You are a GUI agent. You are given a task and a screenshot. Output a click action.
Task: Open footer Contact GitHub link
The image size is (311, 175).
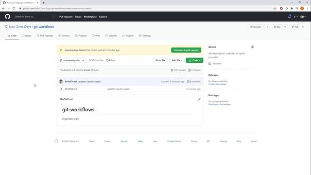pos(174,141)
